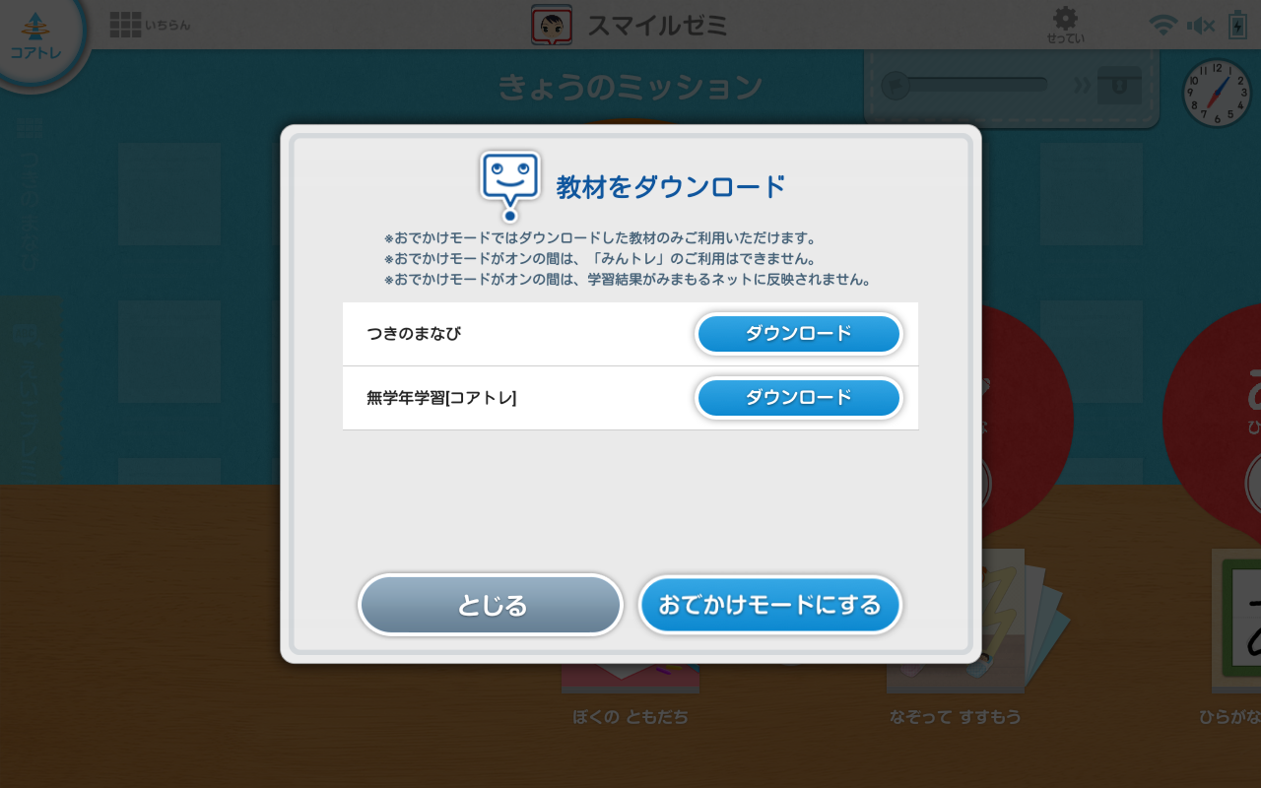Viewport: 1261px width, 788px height.
Task: Tap the スマイルゼミ title text
Action: click(657, 26)
